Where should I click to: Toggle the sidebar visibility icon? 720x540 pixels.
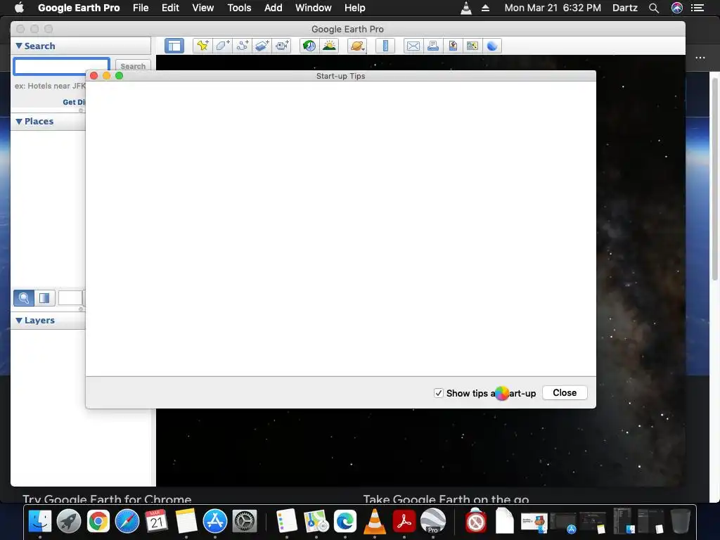click(174, 46)
